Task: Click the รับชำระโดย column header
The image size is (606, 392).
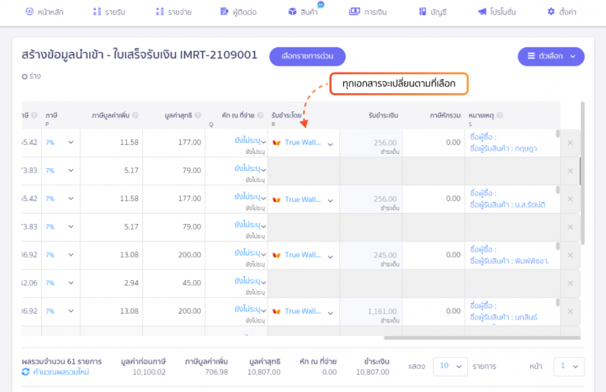Action: tap(286, 115)
